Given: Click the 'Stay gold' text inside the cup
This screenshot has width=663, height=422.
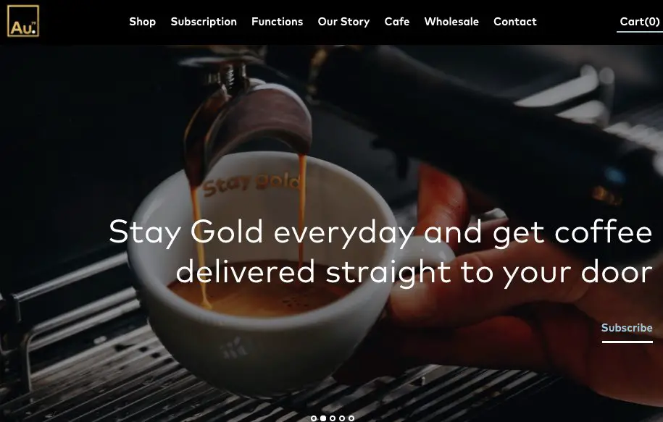Looking at the screenshot, I should [251, 184].
